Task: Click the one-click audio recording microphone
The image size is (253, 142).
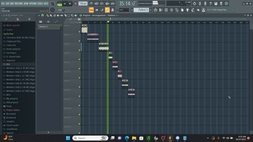Action: [205, 4]
